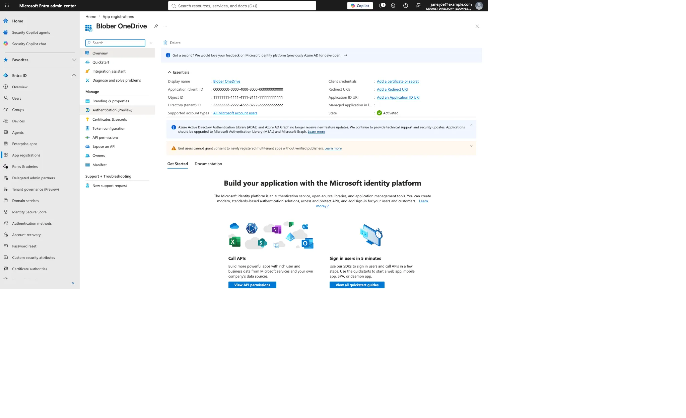Open Authentication (Preview) page
Screen dimensions: 686x418
click(117, 110)
